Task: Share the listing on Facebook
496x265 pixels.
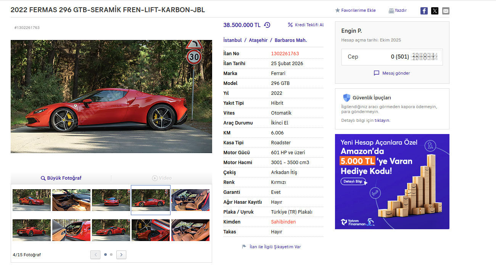Action: click(x=424, y=11)
